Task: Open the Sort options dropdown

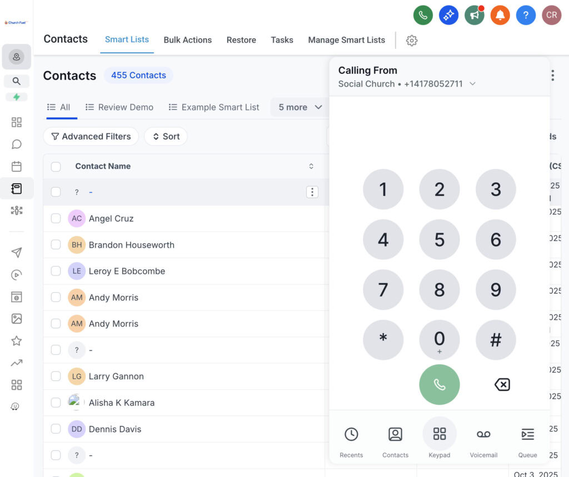Action: [166, 137]
